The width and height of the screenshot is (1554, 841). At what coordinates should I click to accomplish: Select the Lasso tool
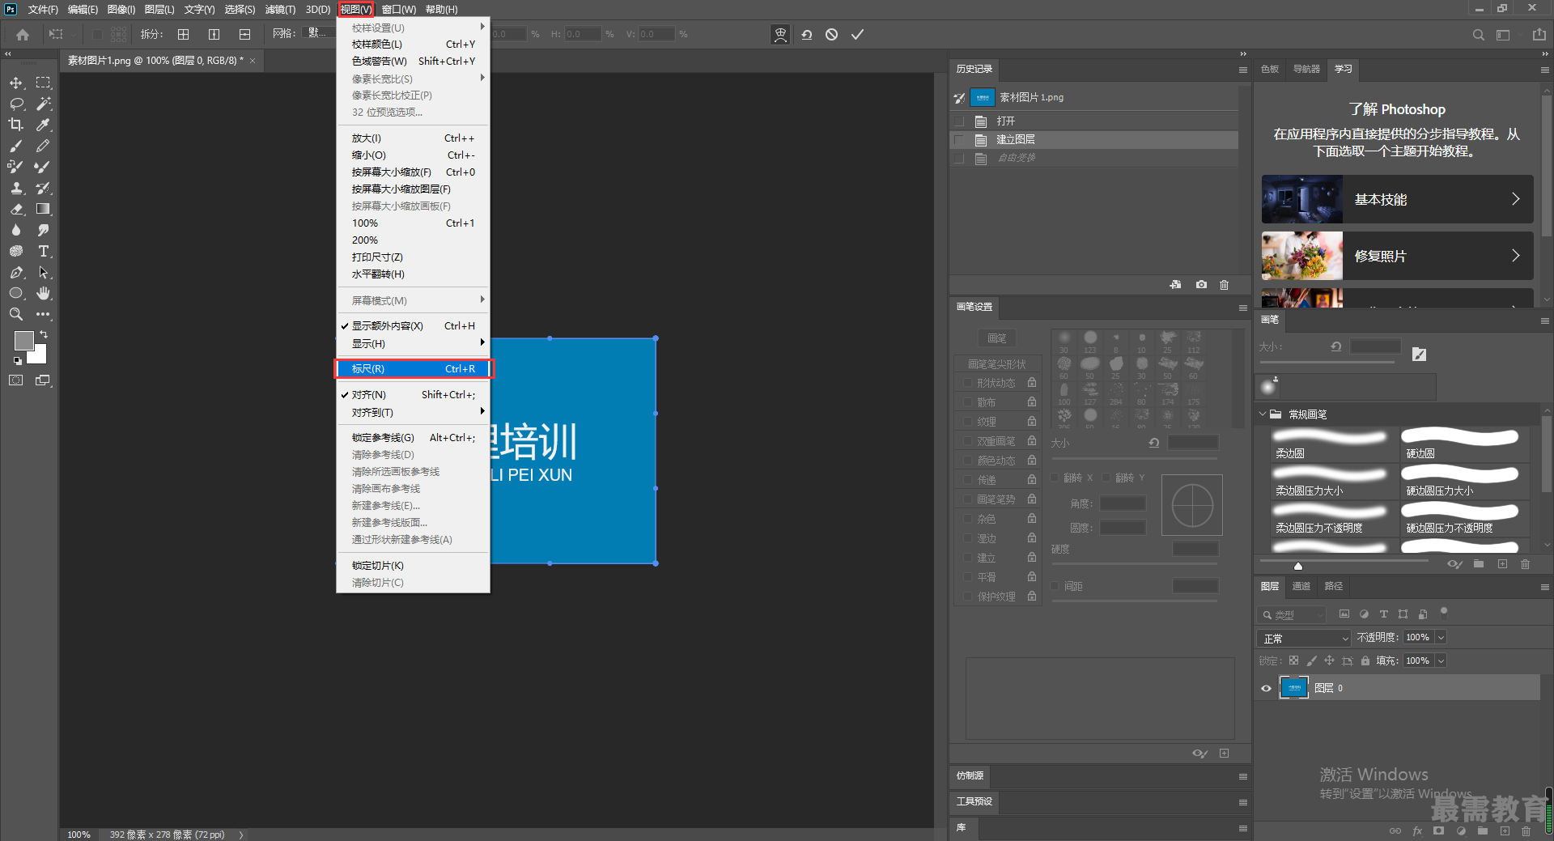16,104
